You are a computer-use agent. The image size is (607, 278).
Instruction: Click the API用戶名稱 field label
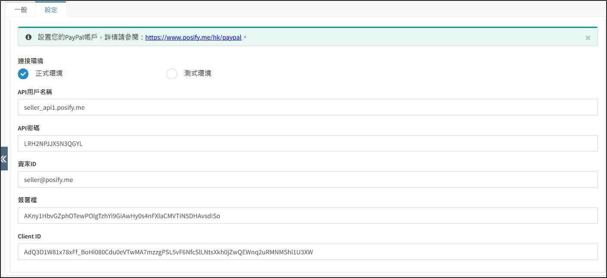(x=35, y=92)
